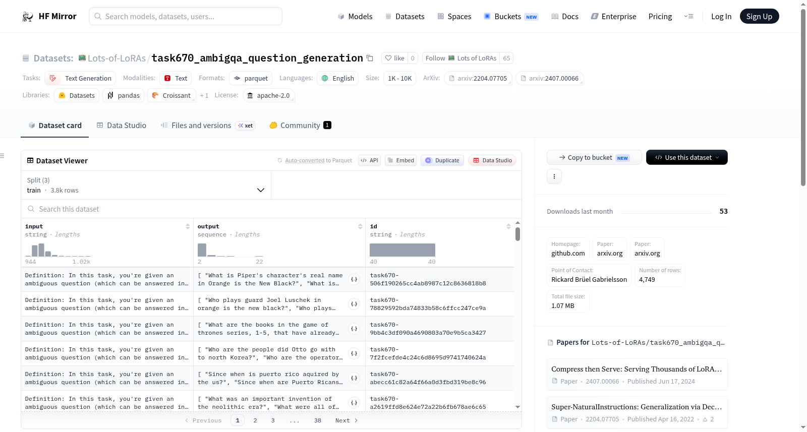Sort by the id column icon
Screen dimensions: 807x432
(508, 226)
